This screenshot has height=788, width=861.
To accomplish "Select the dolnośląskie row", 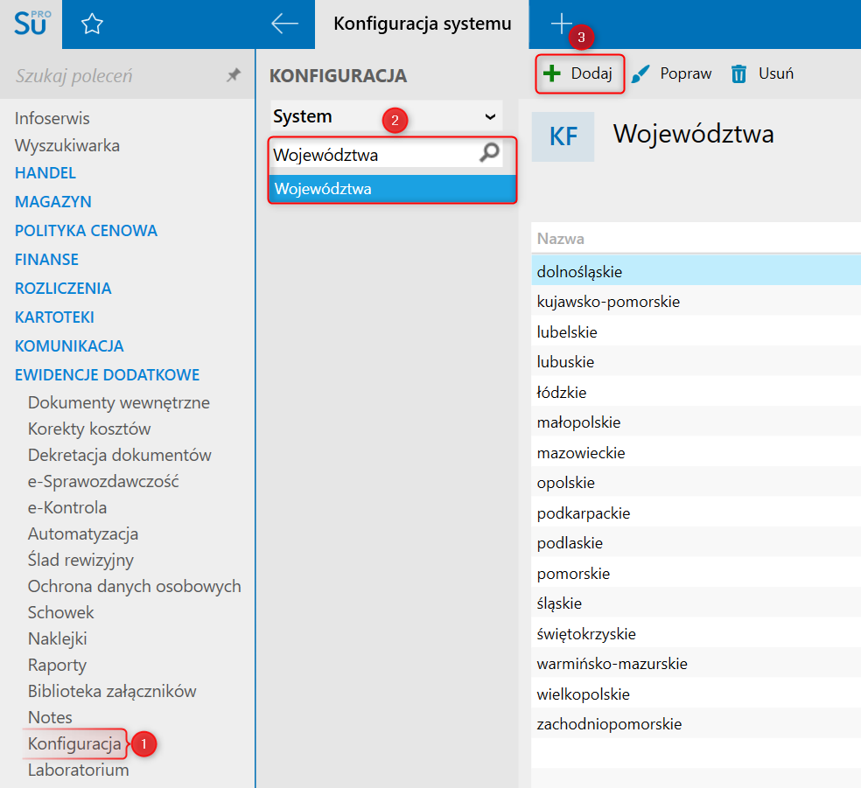I will coord(696,272).
